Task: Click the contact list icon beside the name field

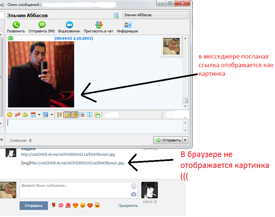Action: click(x=116, y=15)
